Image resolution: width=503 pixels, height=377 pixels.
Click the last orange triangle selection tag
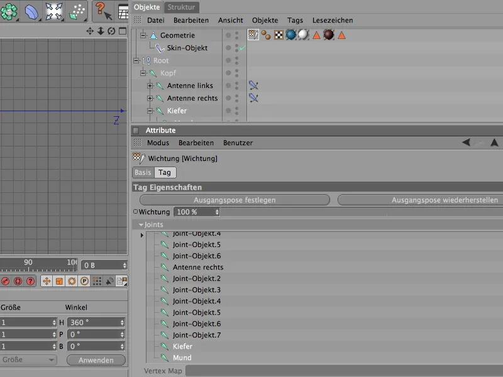341,35
